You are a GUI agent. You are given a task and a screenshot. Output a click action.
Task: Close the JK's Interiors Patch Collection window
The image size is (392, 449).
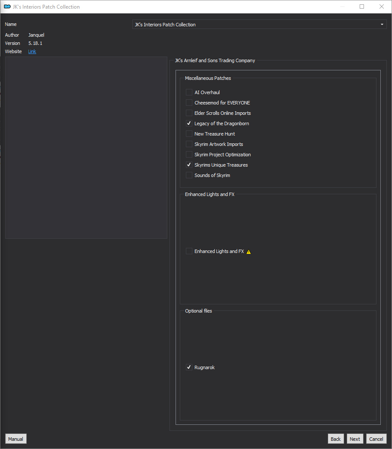(x=381, y=6)
